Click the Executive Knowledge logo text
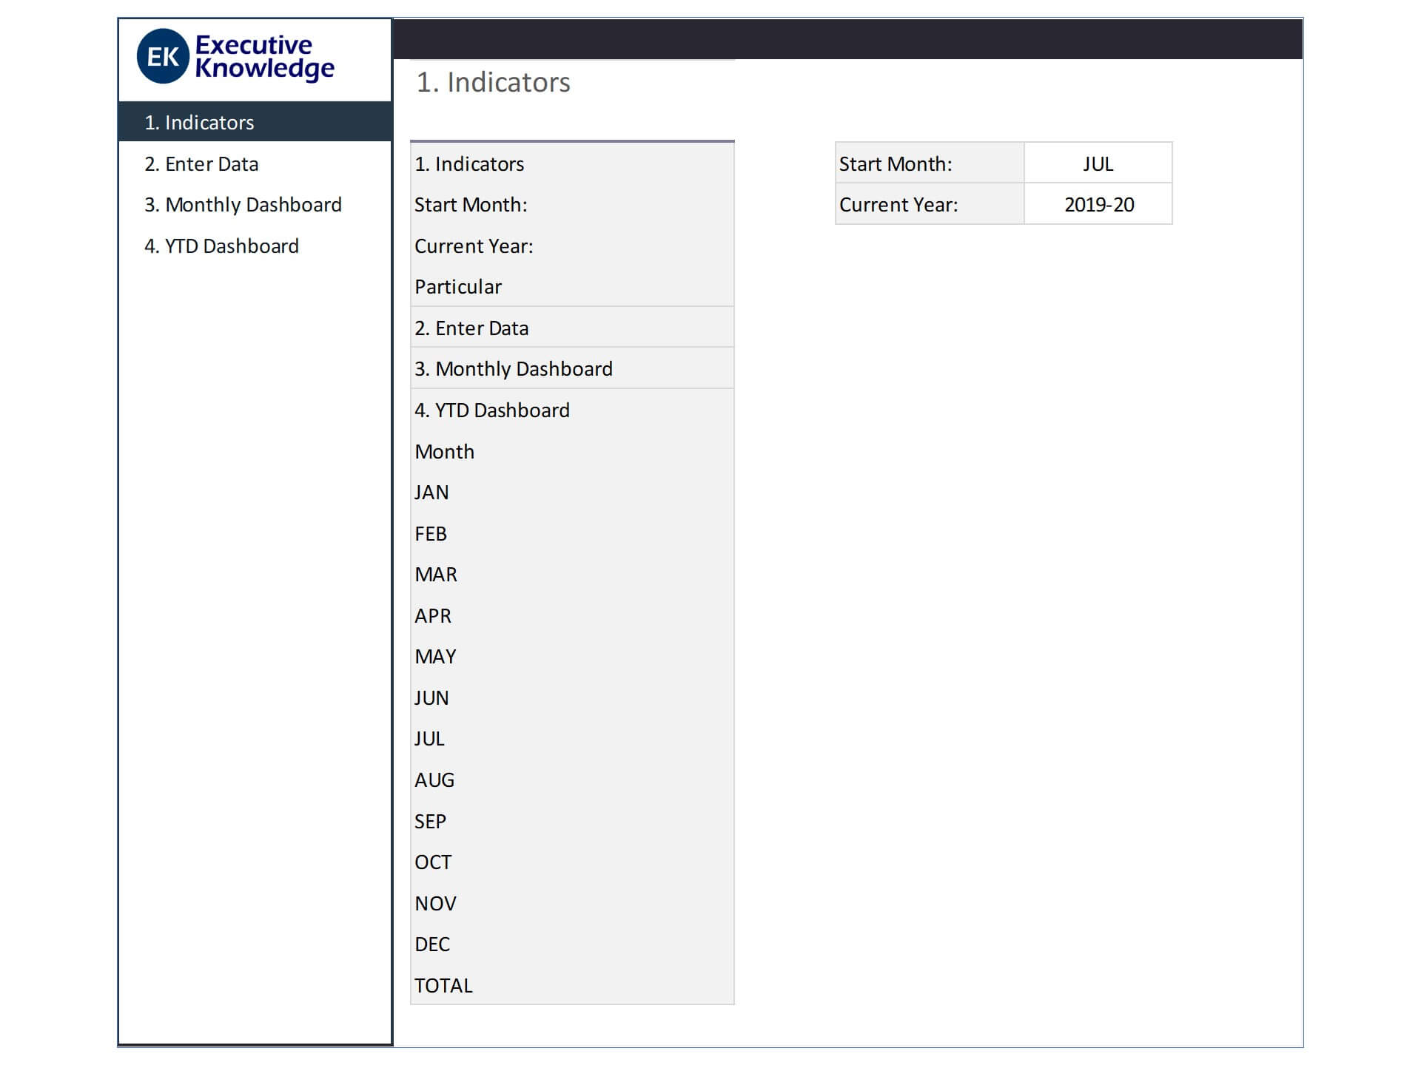 pos(264,56)
